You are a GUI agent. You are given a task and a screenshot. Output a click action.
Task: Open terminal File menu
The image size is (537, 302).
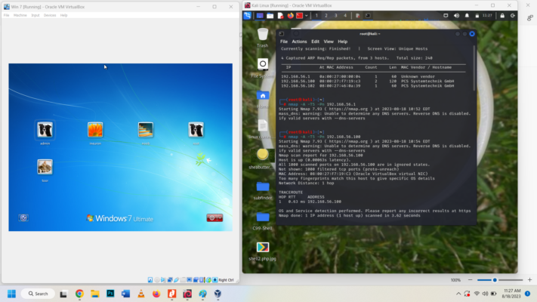pos(284,42)
